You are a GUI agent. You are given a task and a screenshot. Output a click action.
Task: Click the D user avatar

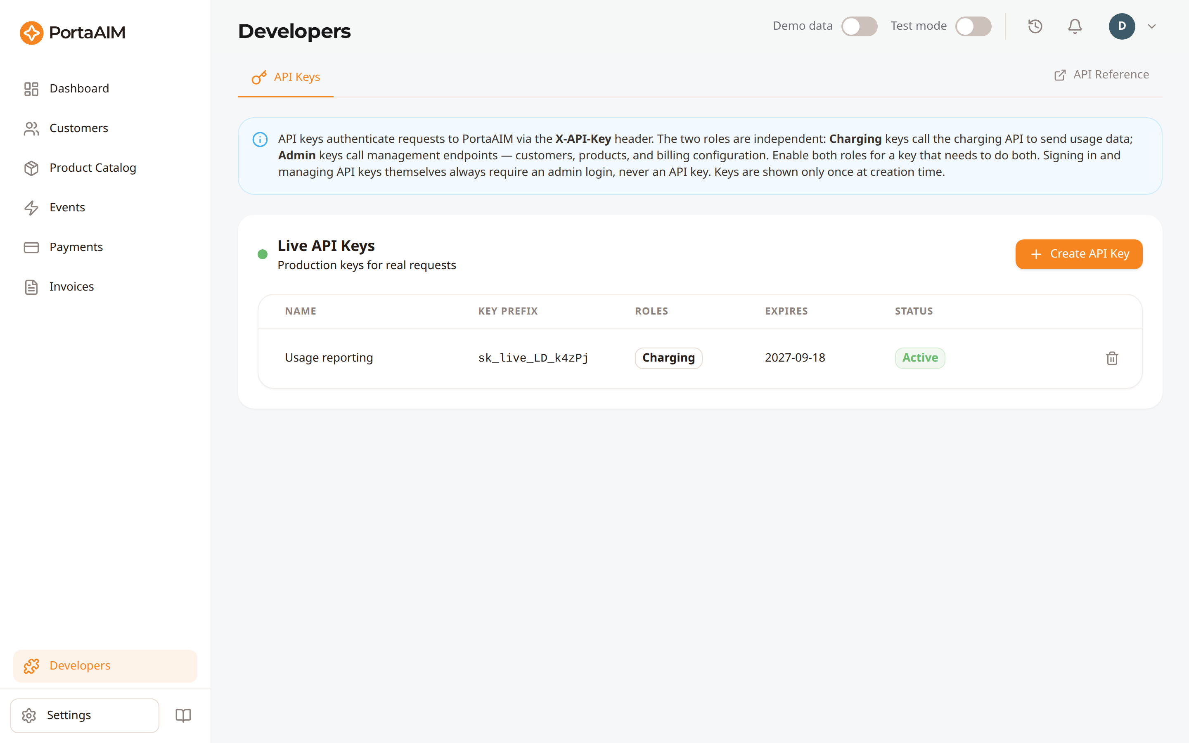point(1122,26)
